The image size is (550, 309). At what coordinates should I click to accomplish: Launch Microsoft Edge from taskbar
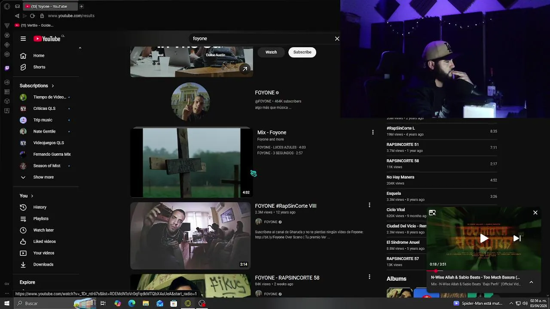pyautogui.click(x=131, y=303)
